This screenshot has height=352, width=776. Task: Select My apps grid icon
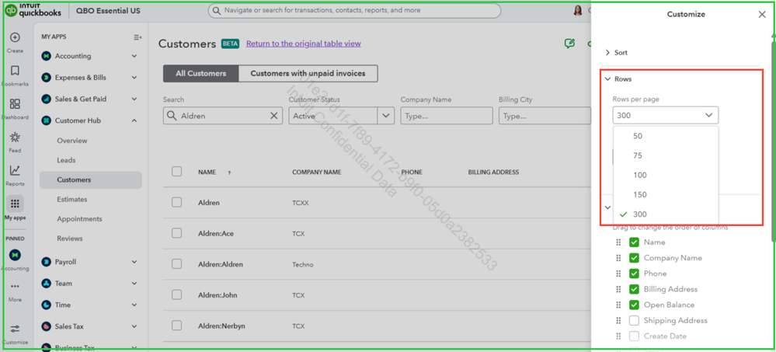[x=15, y=204]
